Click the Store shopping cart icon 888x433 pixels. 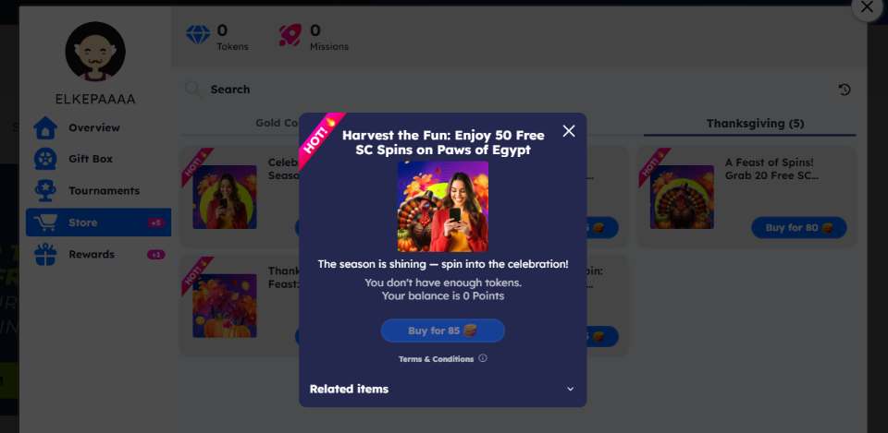45,223
